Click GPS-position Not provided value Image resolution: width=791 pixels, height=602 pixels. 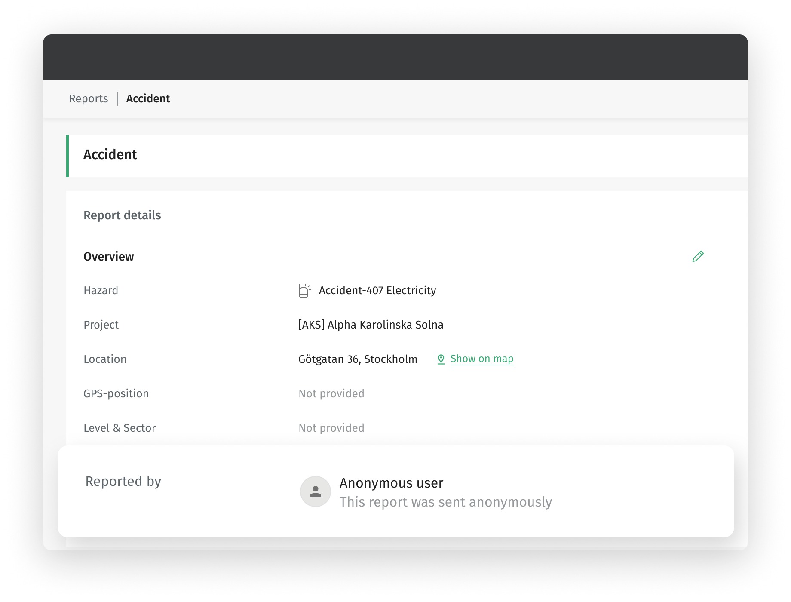(331, 393)
